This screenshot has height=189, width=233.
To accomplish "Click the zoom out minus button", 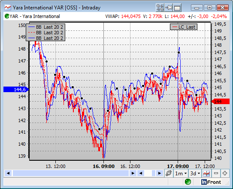I will coord(216,173).
